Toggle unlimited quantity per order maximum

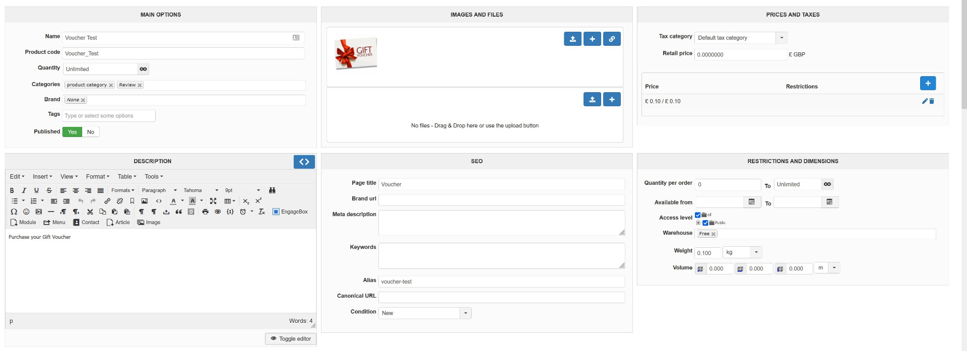[x=827, y=184]
